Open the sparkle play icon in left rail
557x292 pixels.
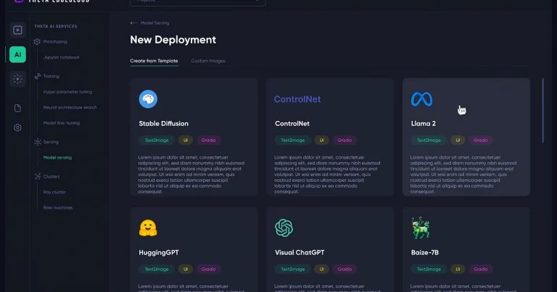pos(17,79)
